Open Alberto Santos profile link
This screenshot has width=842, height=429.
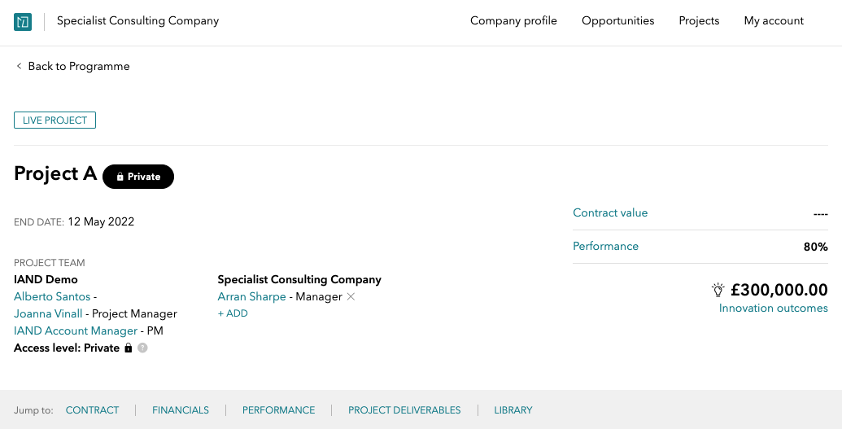tap(52, 297)
